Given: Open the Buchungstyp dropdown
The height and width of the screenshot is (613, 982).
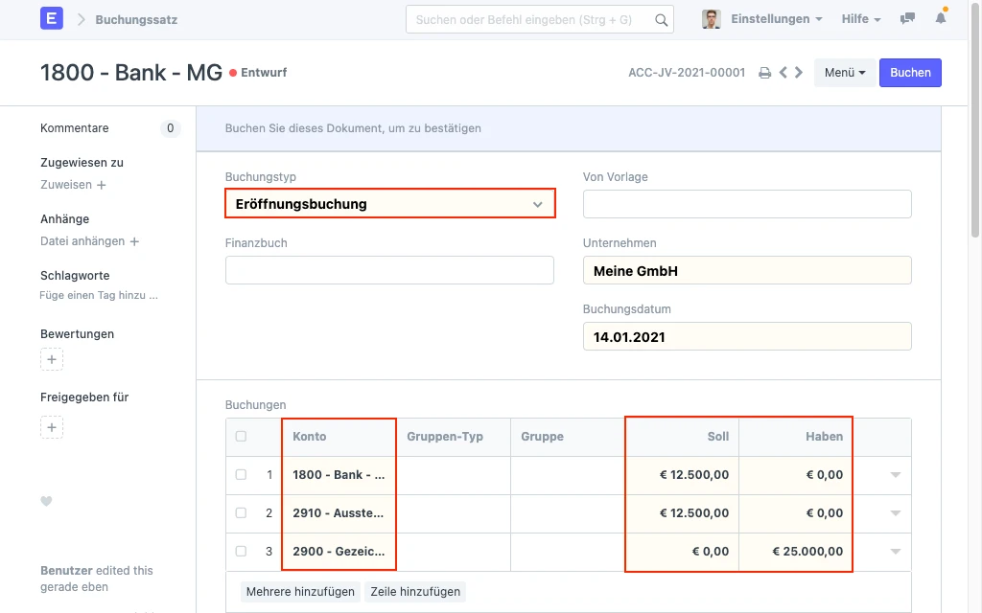Looking at the screenshot, I should (389, 204).
